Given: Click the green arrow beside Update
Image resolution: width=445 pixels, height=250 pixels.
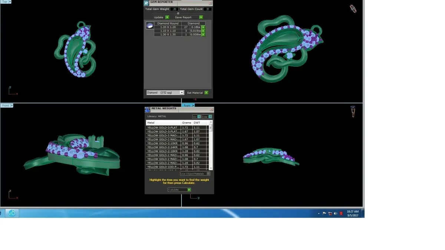Looking at the screenshot, I should (x=167, y=17).
